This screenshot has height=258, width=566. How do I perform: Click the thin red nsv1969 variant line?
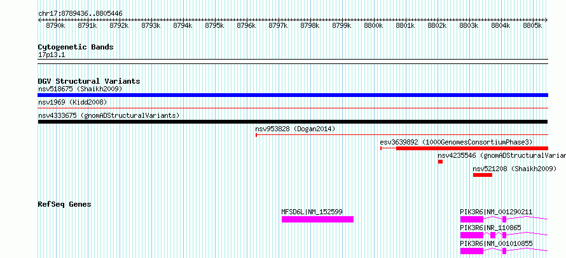click(293, 108)
